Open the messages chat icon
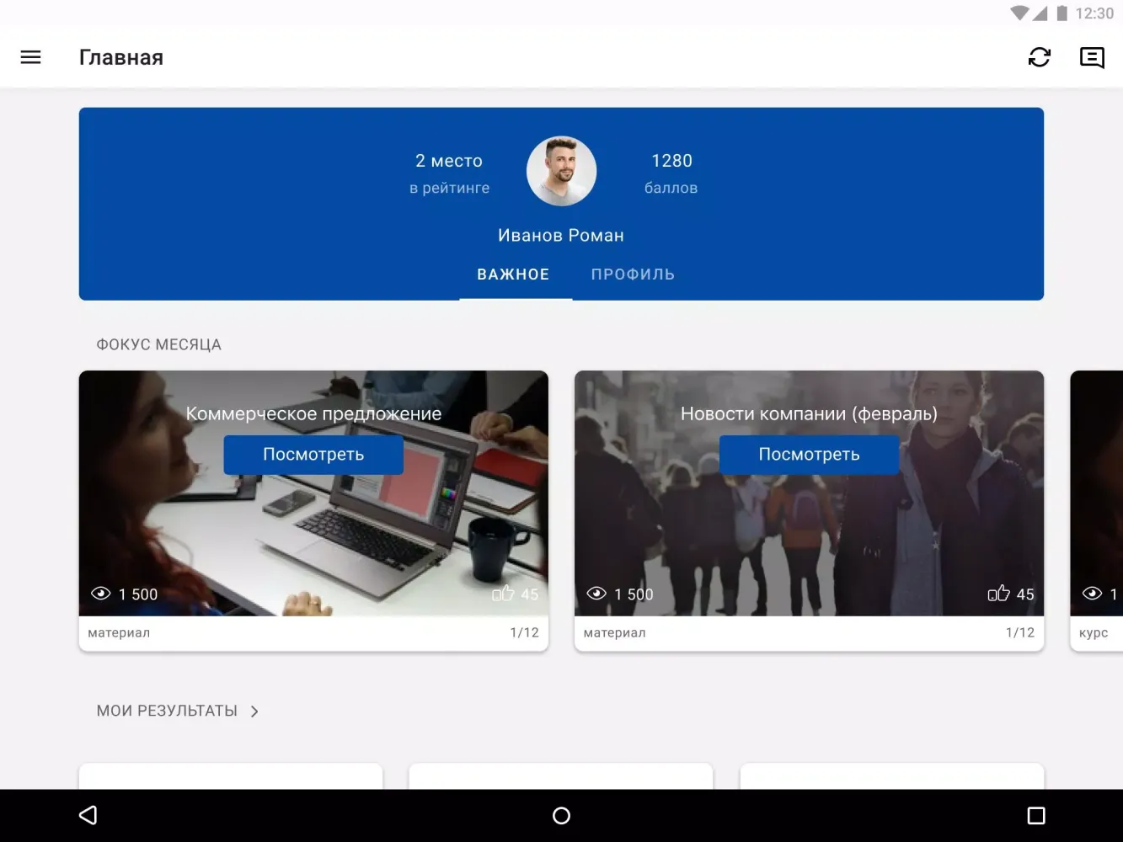 pyautogui.click(x=1092, y=57)
